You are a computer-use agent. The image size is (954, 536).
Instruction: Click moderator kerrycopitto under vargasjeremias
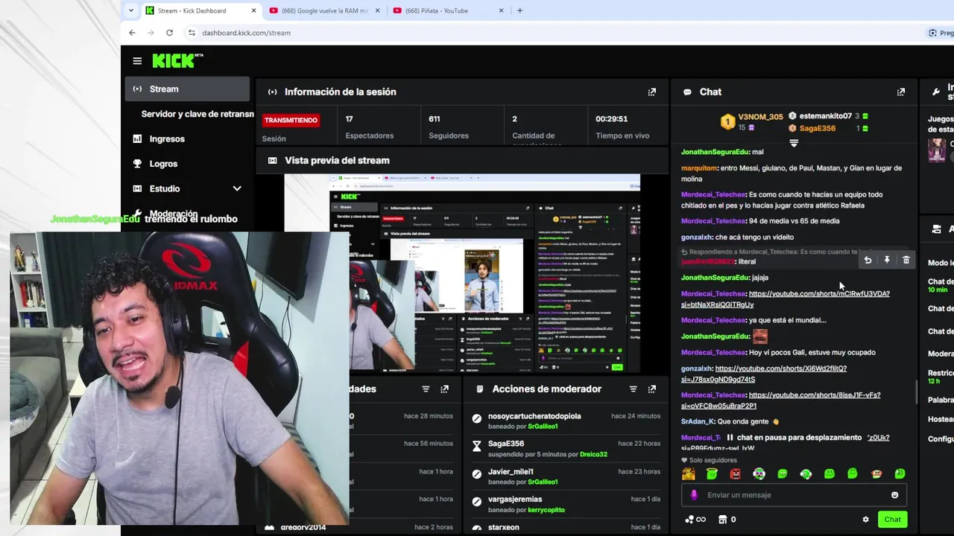coord(546,510)
